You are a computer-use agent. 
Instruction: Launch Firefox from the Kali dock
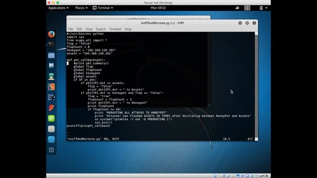coord(51,34)
